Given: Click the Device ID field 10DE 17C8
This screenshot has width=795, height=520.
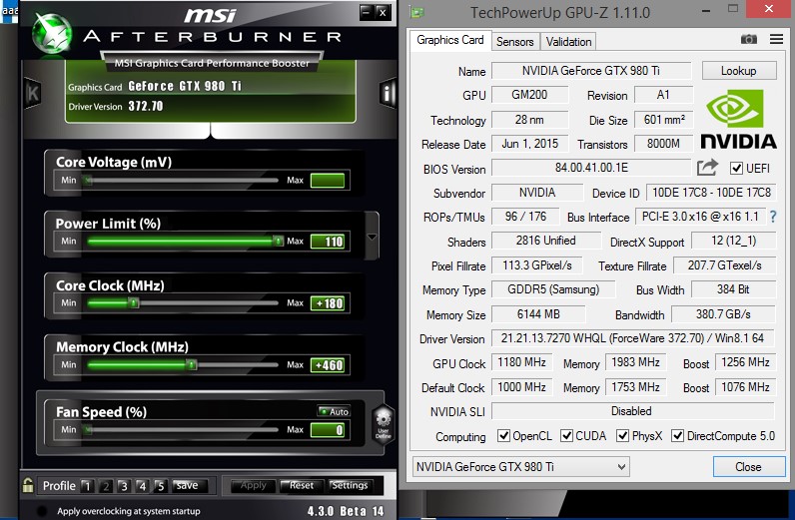Looking at the screenshot, I should tap(711, 193).
